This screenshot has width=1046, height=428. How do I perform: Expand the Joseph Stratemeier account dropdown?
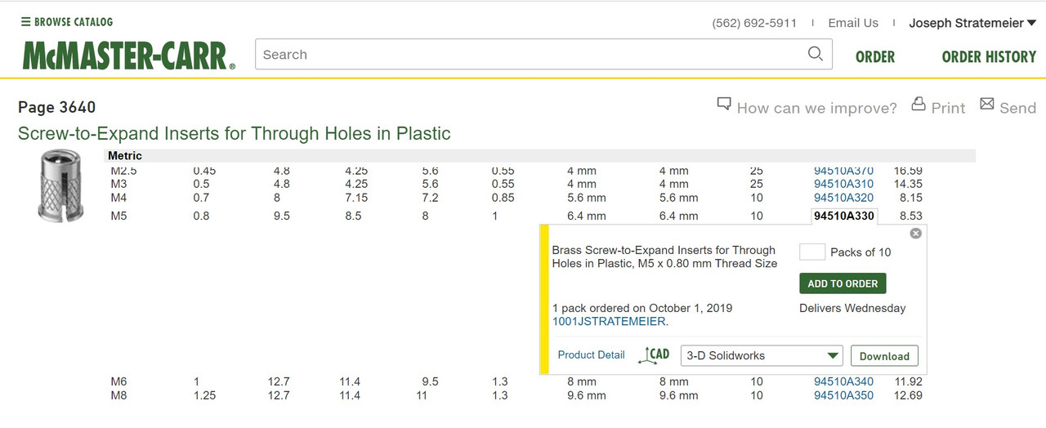pyautogui.click(x=972, y=23)
